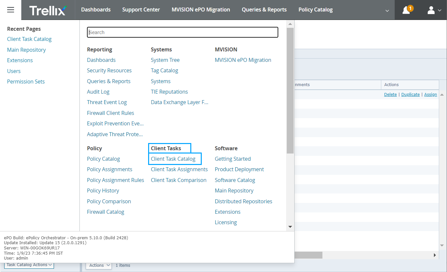The image size is (447, 272).
Task: Click the hamburger menu icon
Action: 10,10
